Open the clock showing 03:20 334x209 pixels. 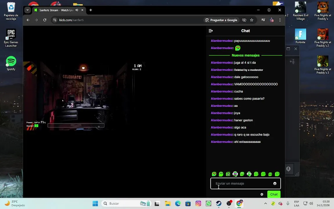point(323,203)
